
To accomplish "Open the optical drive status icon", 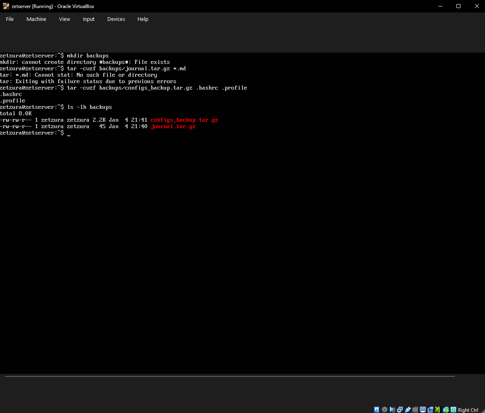I will pos(384,410).
